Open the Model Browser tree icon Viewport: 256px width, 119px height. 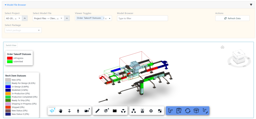tap(133, 111)
